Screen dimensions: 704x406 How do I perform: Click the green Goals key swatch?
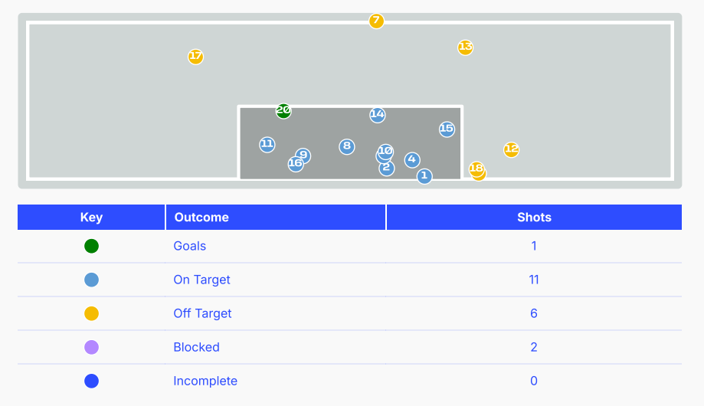point(92,246)
